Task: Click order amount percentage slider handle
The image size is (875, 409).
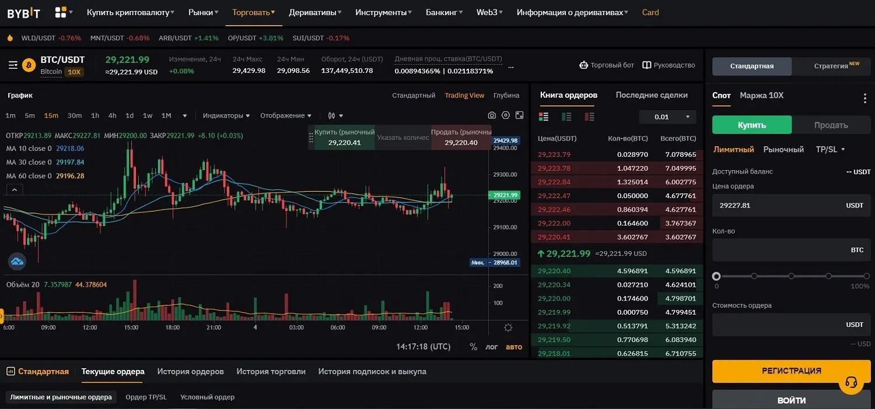Action: click(x=716, y=276)
